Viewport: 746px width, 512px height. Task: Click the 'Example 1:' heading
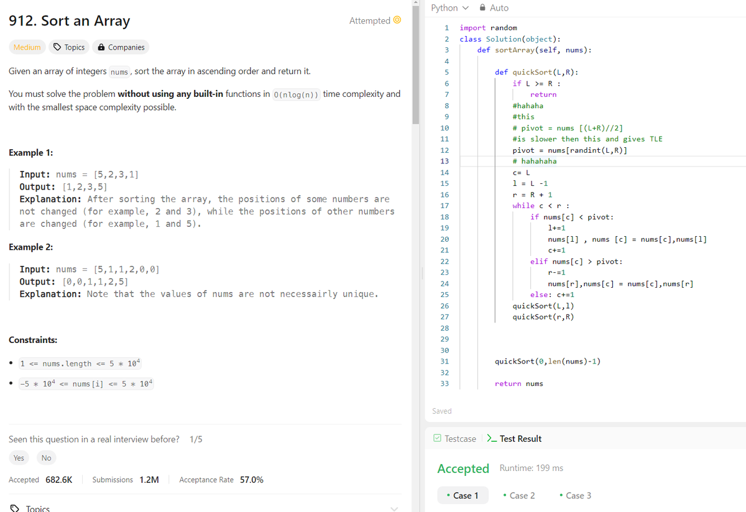(x=30, y=153)
